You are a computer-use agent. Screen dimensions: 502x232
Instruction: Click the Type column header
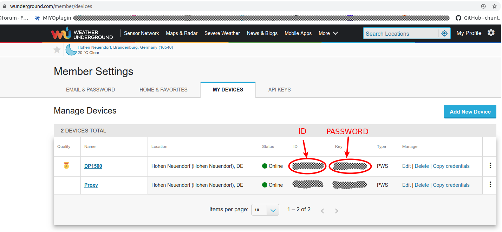coord(382,146)
